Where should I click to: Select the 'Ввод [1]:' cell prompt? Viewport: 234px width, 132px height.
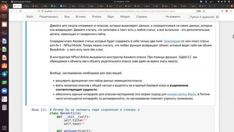click(x=39, y=110)
